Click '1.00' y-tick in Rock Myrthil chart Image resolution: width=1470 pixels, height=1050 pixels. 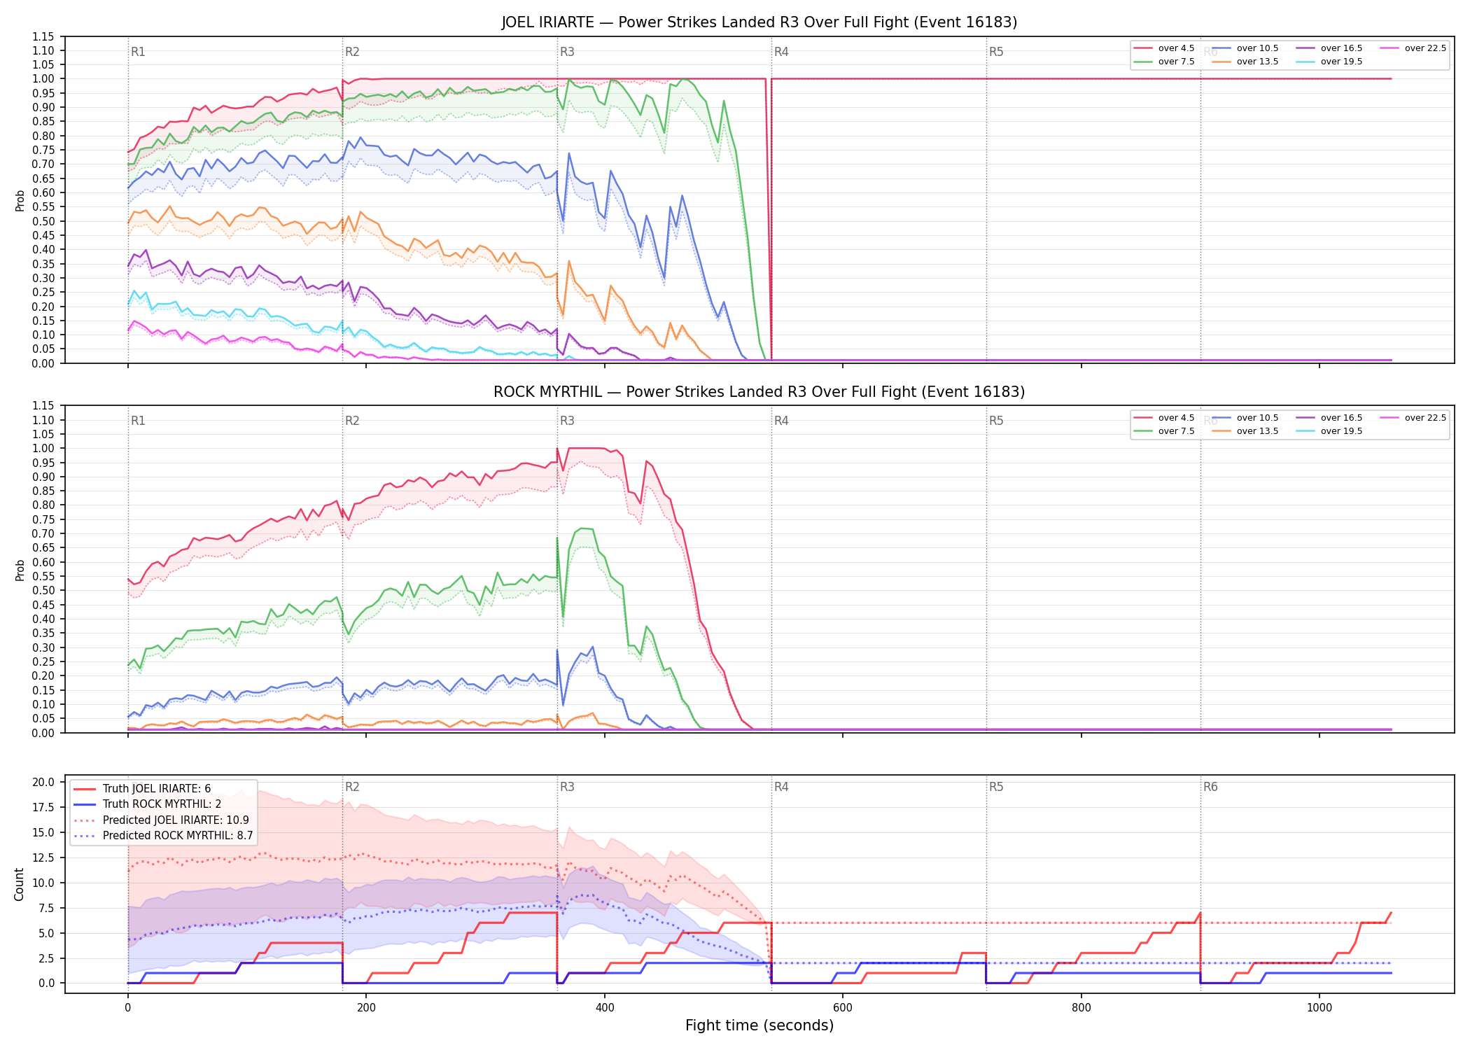point(43,449)
